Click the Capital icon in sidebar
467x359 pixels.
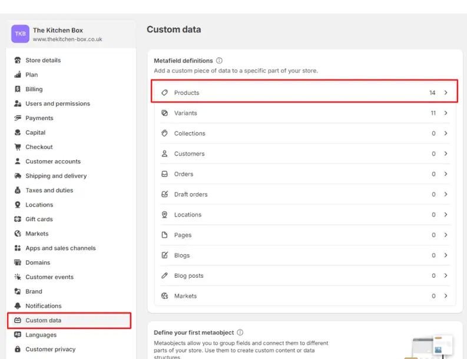tap(18, 132)
